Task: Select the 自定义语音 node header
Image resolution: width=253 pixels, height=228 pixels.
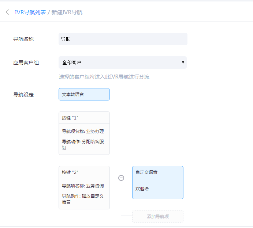Action: (x=157, y=172)
